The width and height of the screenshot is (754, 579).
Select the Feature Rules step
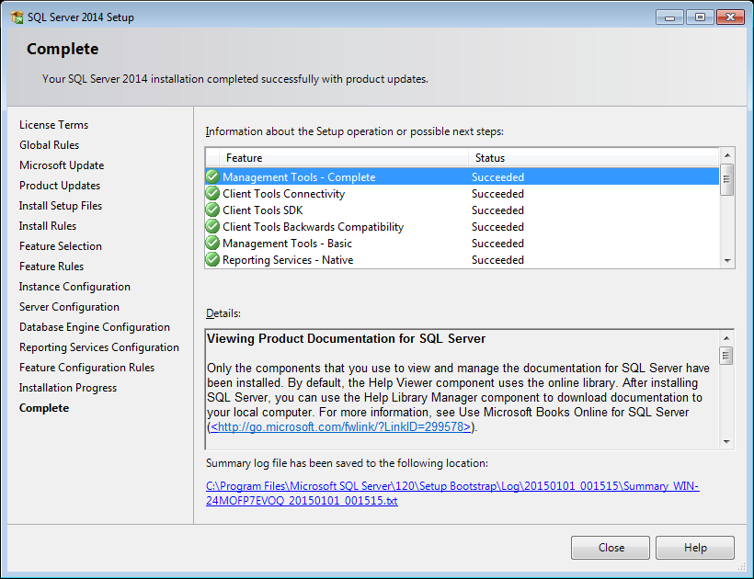(51, 267)
